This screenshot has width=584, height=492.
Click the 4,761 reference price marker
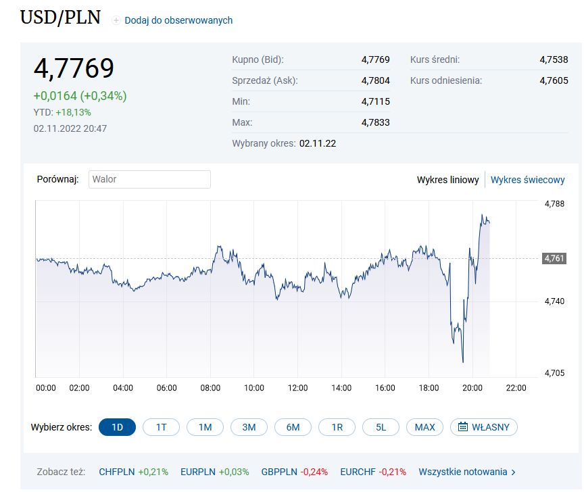tap(554, 258)
